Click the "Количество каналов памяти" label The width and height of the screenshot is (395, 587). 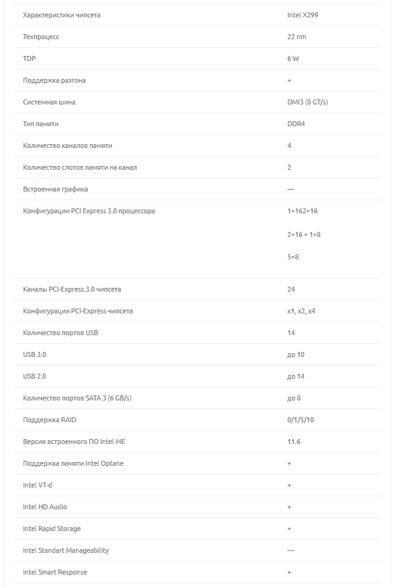point(68,146)
